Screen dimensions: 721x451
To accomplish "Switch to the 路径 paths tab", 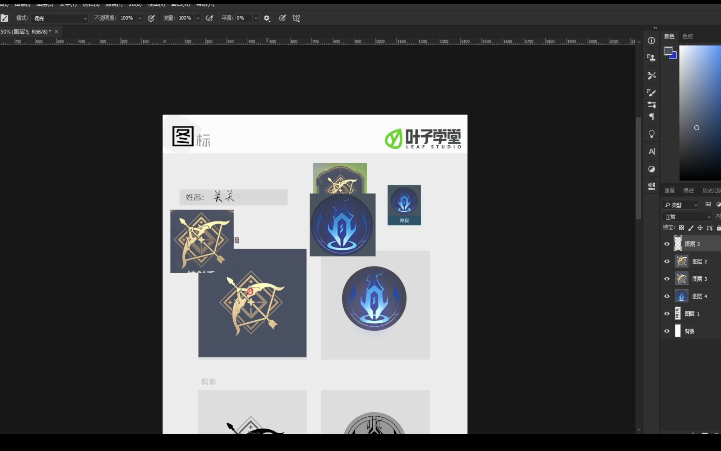I will (x=688, y=190).
